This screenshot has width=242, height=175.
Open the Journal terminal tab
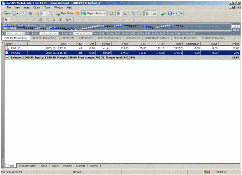click(94, 166)
